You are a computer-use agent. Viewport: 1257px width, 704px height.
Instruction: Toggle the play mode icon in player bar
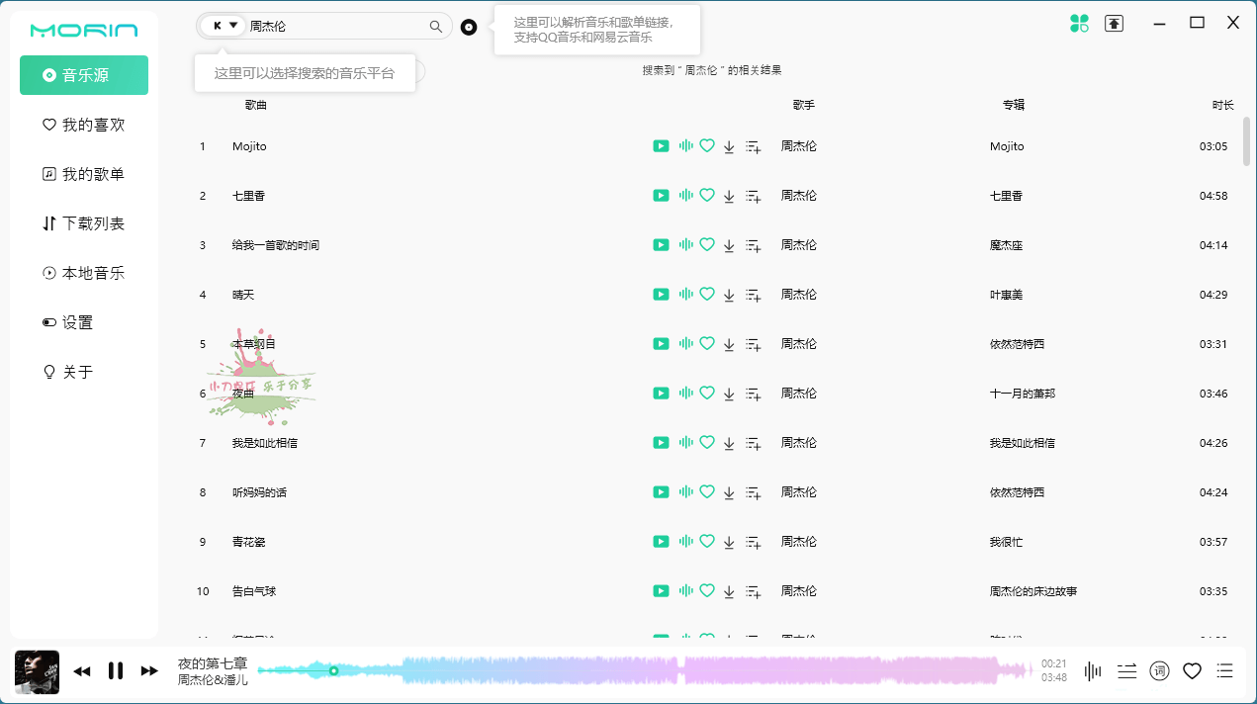(1126, 670)
